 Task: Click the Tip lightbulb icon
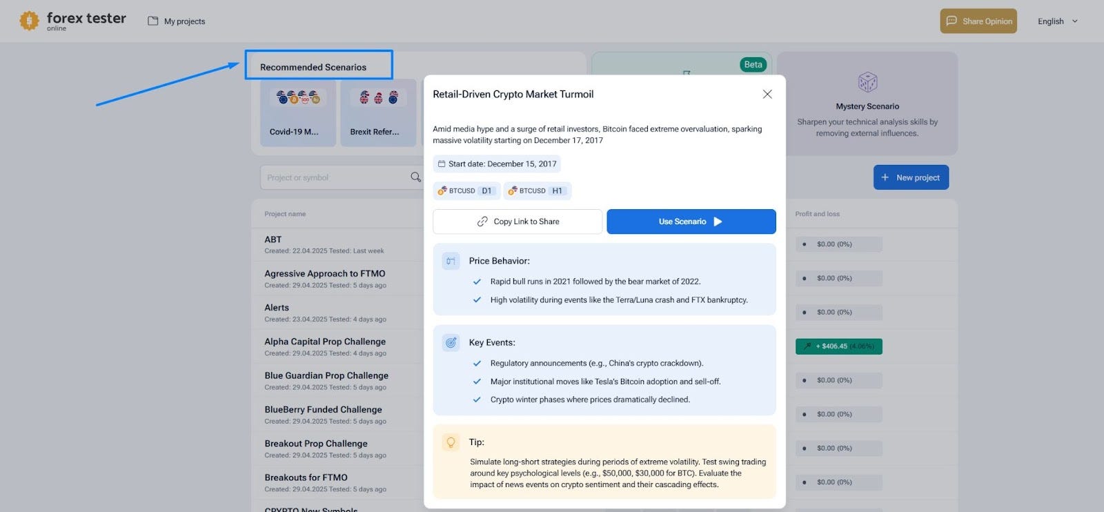click(x=451, y=442)
